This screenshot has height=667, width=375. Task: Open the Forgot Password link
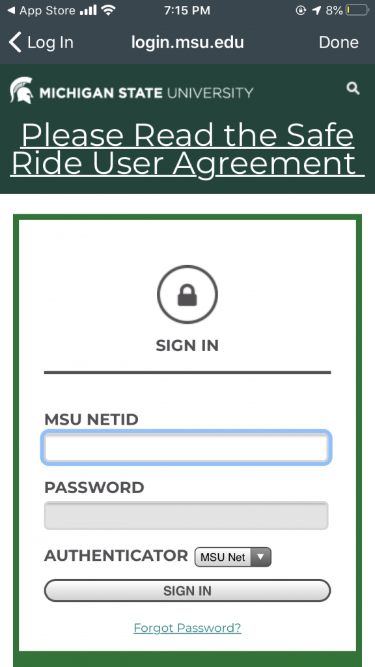(187, 627)
